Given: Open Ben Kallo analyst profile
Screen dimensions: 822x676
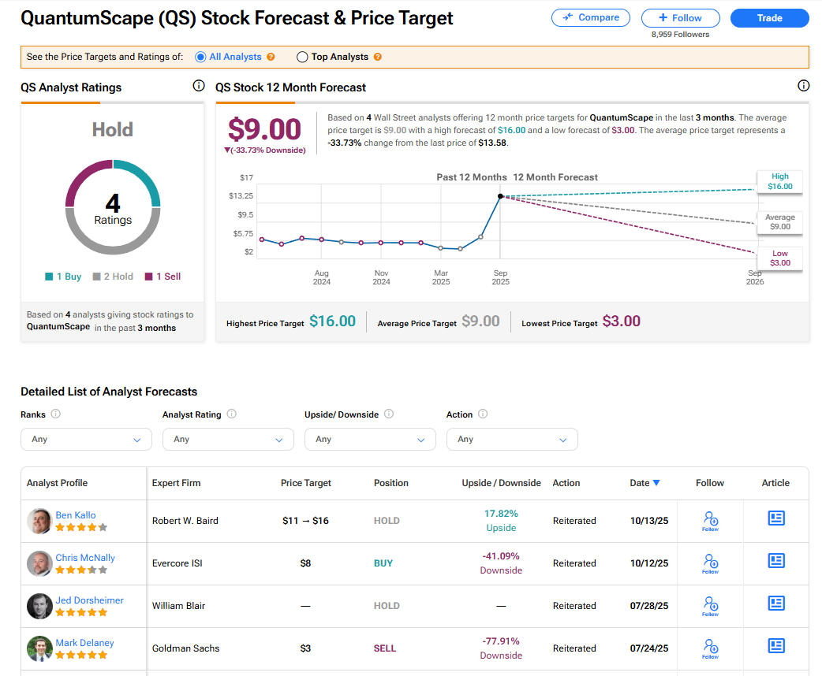Looking at the screenshot, I should 76,515.
